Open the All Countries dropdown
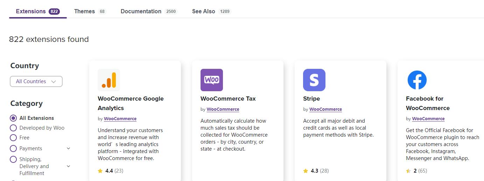This screenshot has height=181, width=484. [36, 81]
